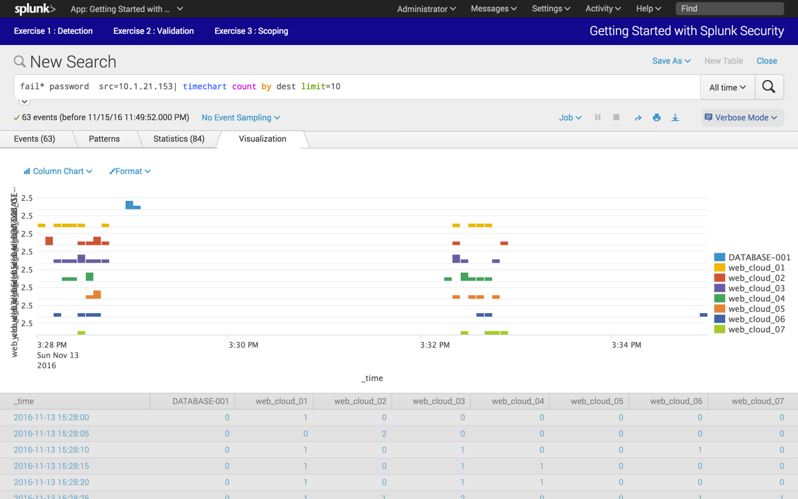The width and height of the screenshot is (798, 499).
Task: Switch to Statistics (84) tab
Action: click(179, 138)
